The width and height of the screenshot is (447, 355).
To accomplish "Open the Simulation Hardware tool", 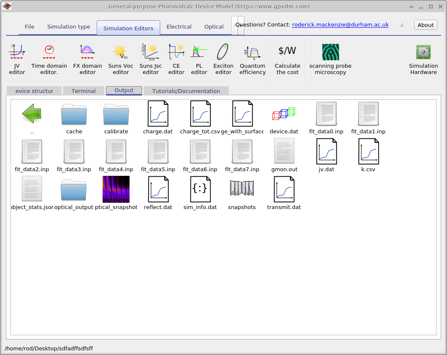I will point(423,59).
